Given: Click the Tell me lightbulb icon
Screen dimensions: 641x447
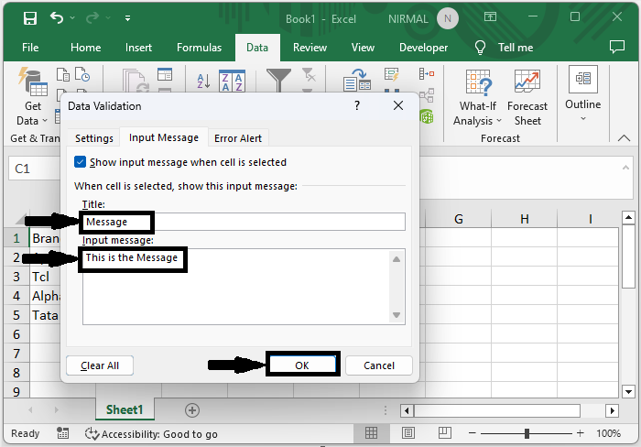Looking at the screenshot, I should coord(481,48).
